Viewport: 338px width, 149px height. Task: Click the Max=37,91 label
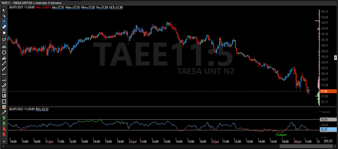click(73, 7)
